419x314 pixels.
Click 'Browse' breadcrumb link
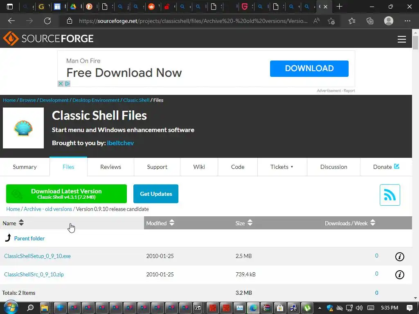[28, 100]
